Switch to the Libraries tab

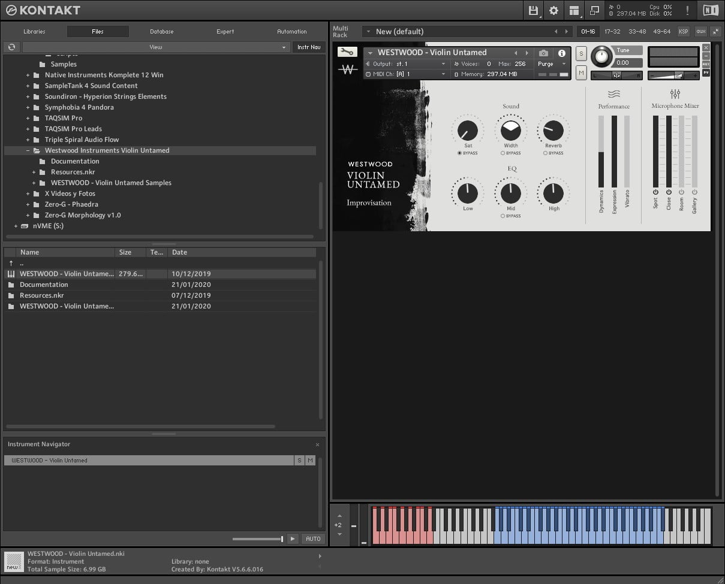point(34,32)
